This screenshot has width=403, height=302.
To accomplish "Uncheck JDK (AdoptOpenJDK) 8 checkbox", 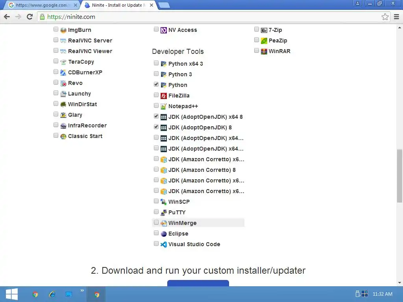I will tap(156, 127).
